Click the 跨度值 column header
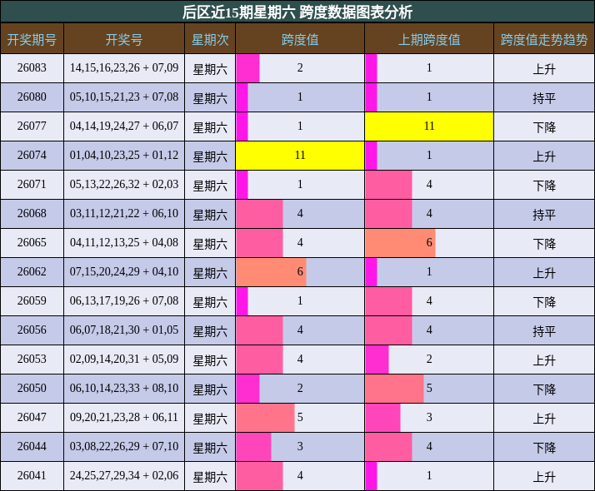595x491 pixels. click(300, 39)
